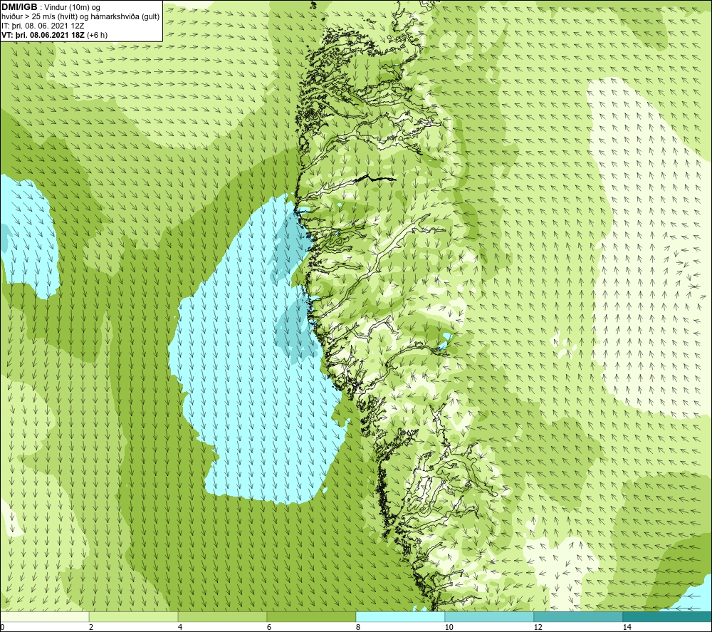Click the "IT: þri. 08. 06. 2021 12Z" line
The height and width of the screenshot is (632, 712).
point(43,26)
